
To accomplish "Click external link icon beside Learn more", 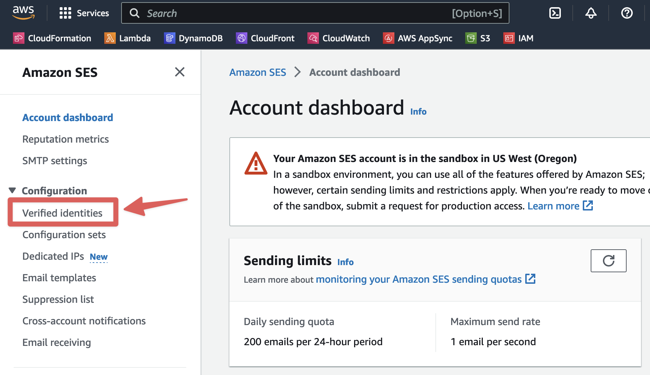I will (x=588, y=205).
